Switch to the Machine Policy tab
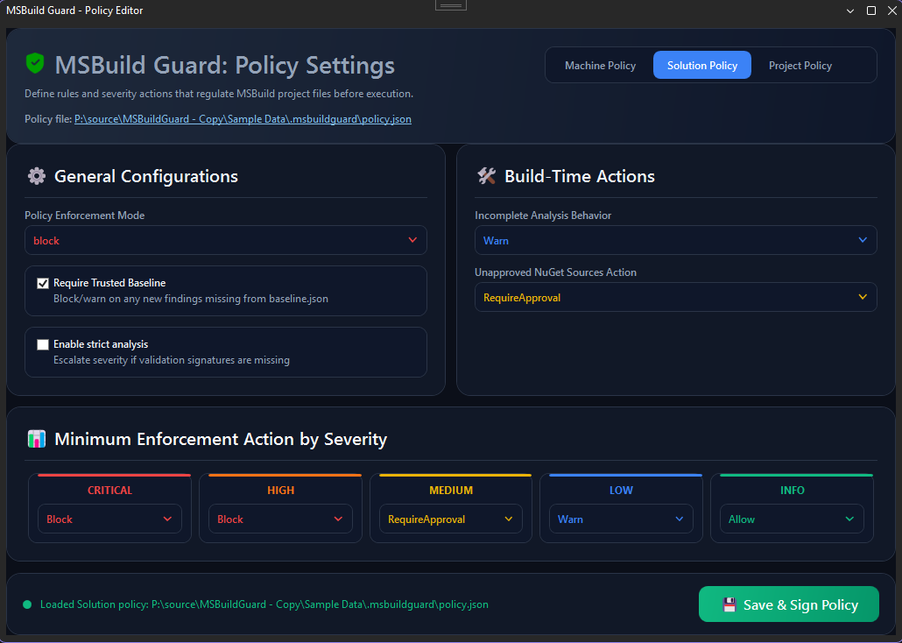This screenshot has width=902, height=643. [600, 65]
